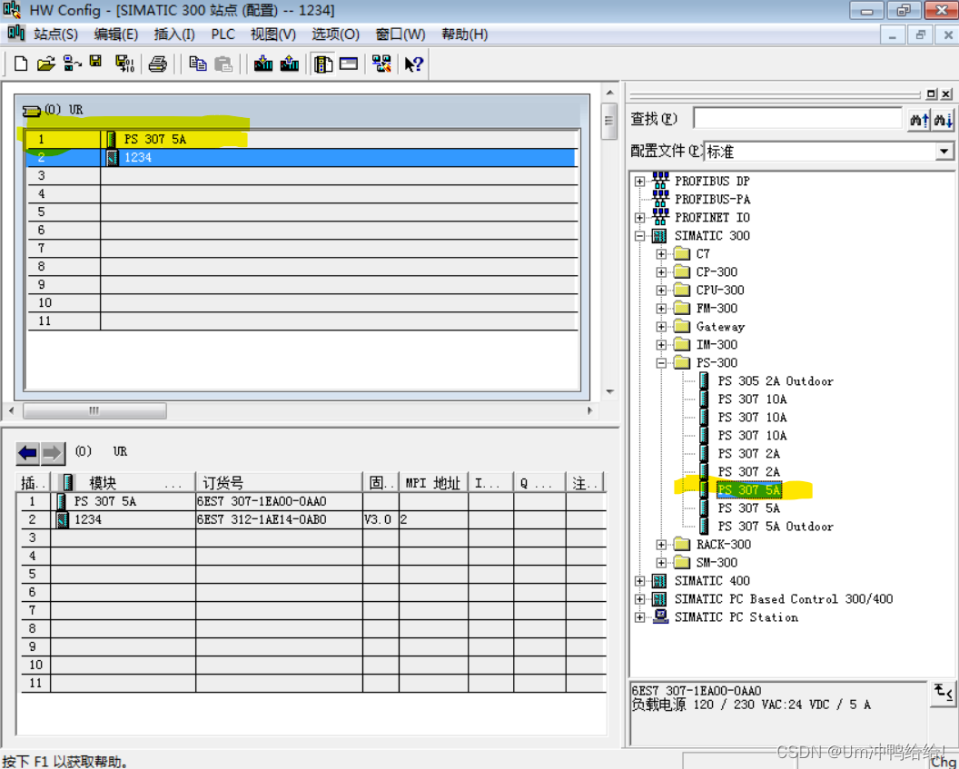Screen dimensions: 959x769
Task: Click the address overview window icon
Action: pos(349,64)
